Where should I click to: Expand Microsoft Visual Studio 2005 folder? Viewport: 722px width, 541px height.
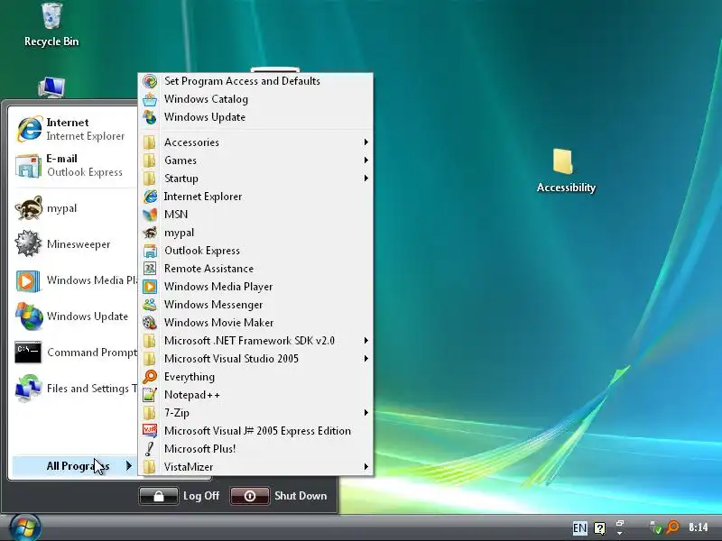click(x=255, y=358)
